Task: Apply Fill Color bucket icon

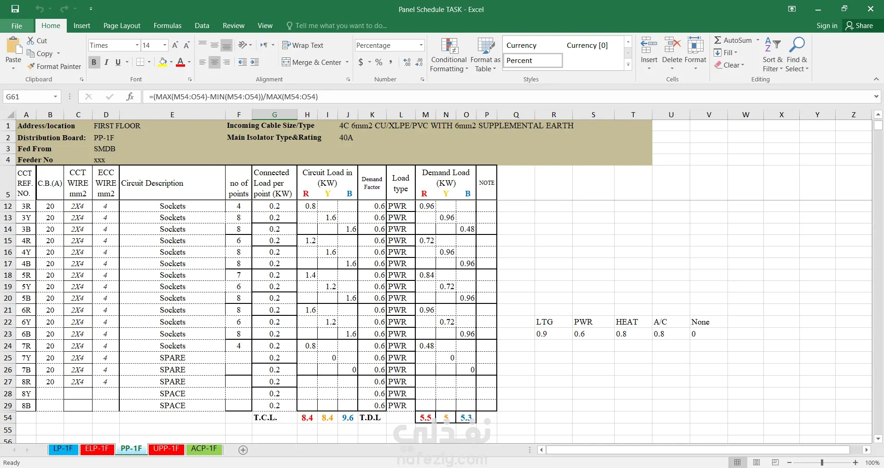Action: click(163, 62)
